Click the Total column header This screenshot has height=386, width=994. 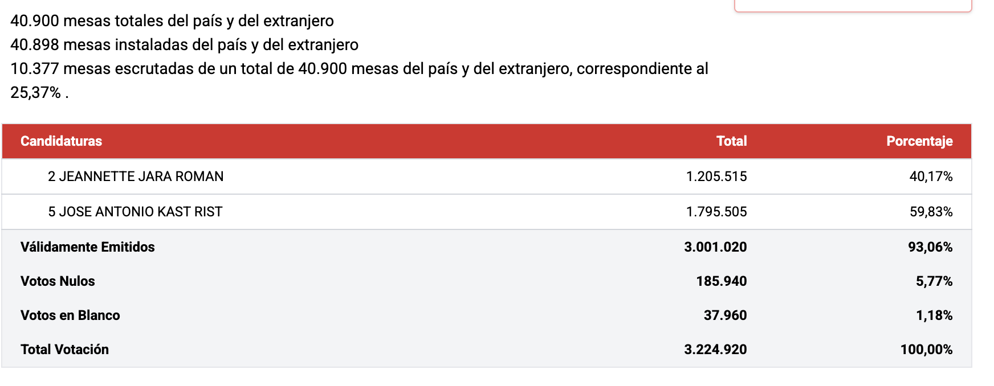731,141
